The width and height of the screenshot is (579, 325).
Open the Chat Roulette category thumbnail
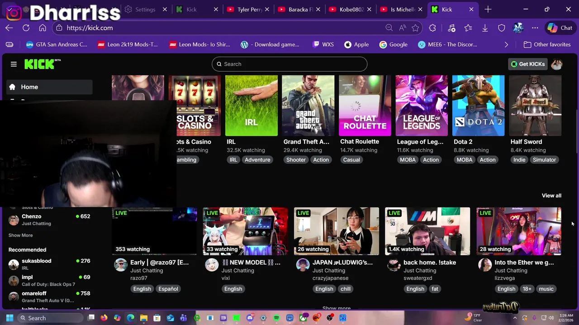[x=365, y=106]
